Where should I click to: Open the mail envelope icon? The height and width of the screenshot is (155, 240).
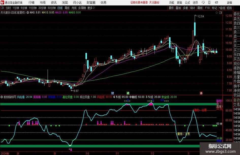point(216,3)
